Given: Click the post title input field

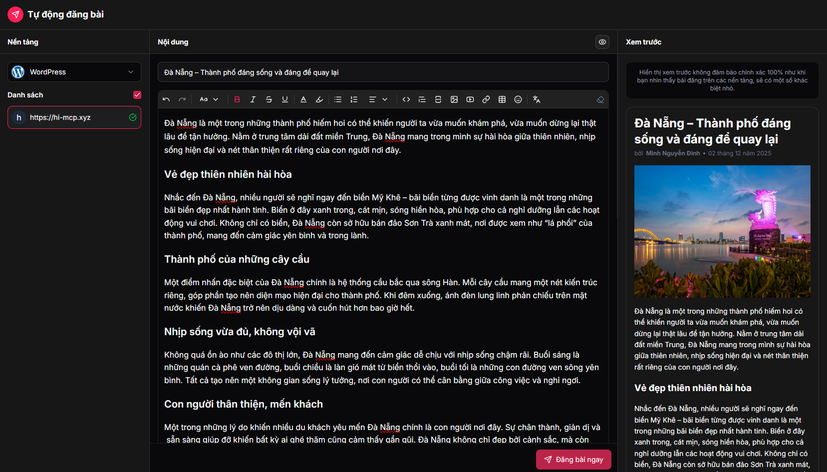Looking at the screenshot, I should coord(383,72).
